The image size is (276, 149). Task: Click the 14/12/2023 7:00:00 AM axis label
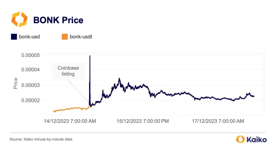click(70, 121)
